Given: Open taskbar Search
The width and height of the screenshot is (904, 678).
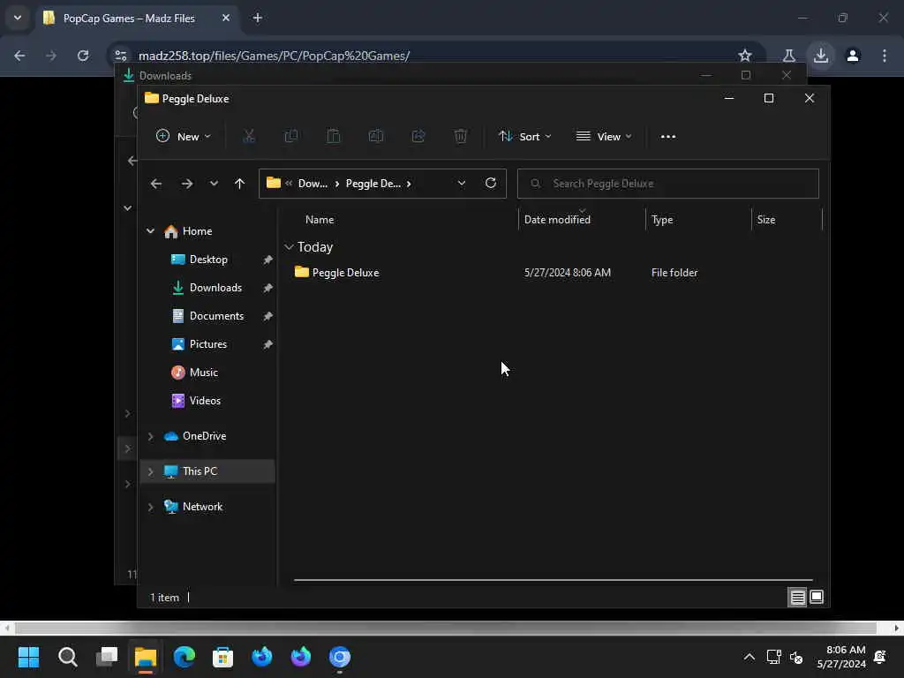Looking at the screenshot, I should pos(67,657).
